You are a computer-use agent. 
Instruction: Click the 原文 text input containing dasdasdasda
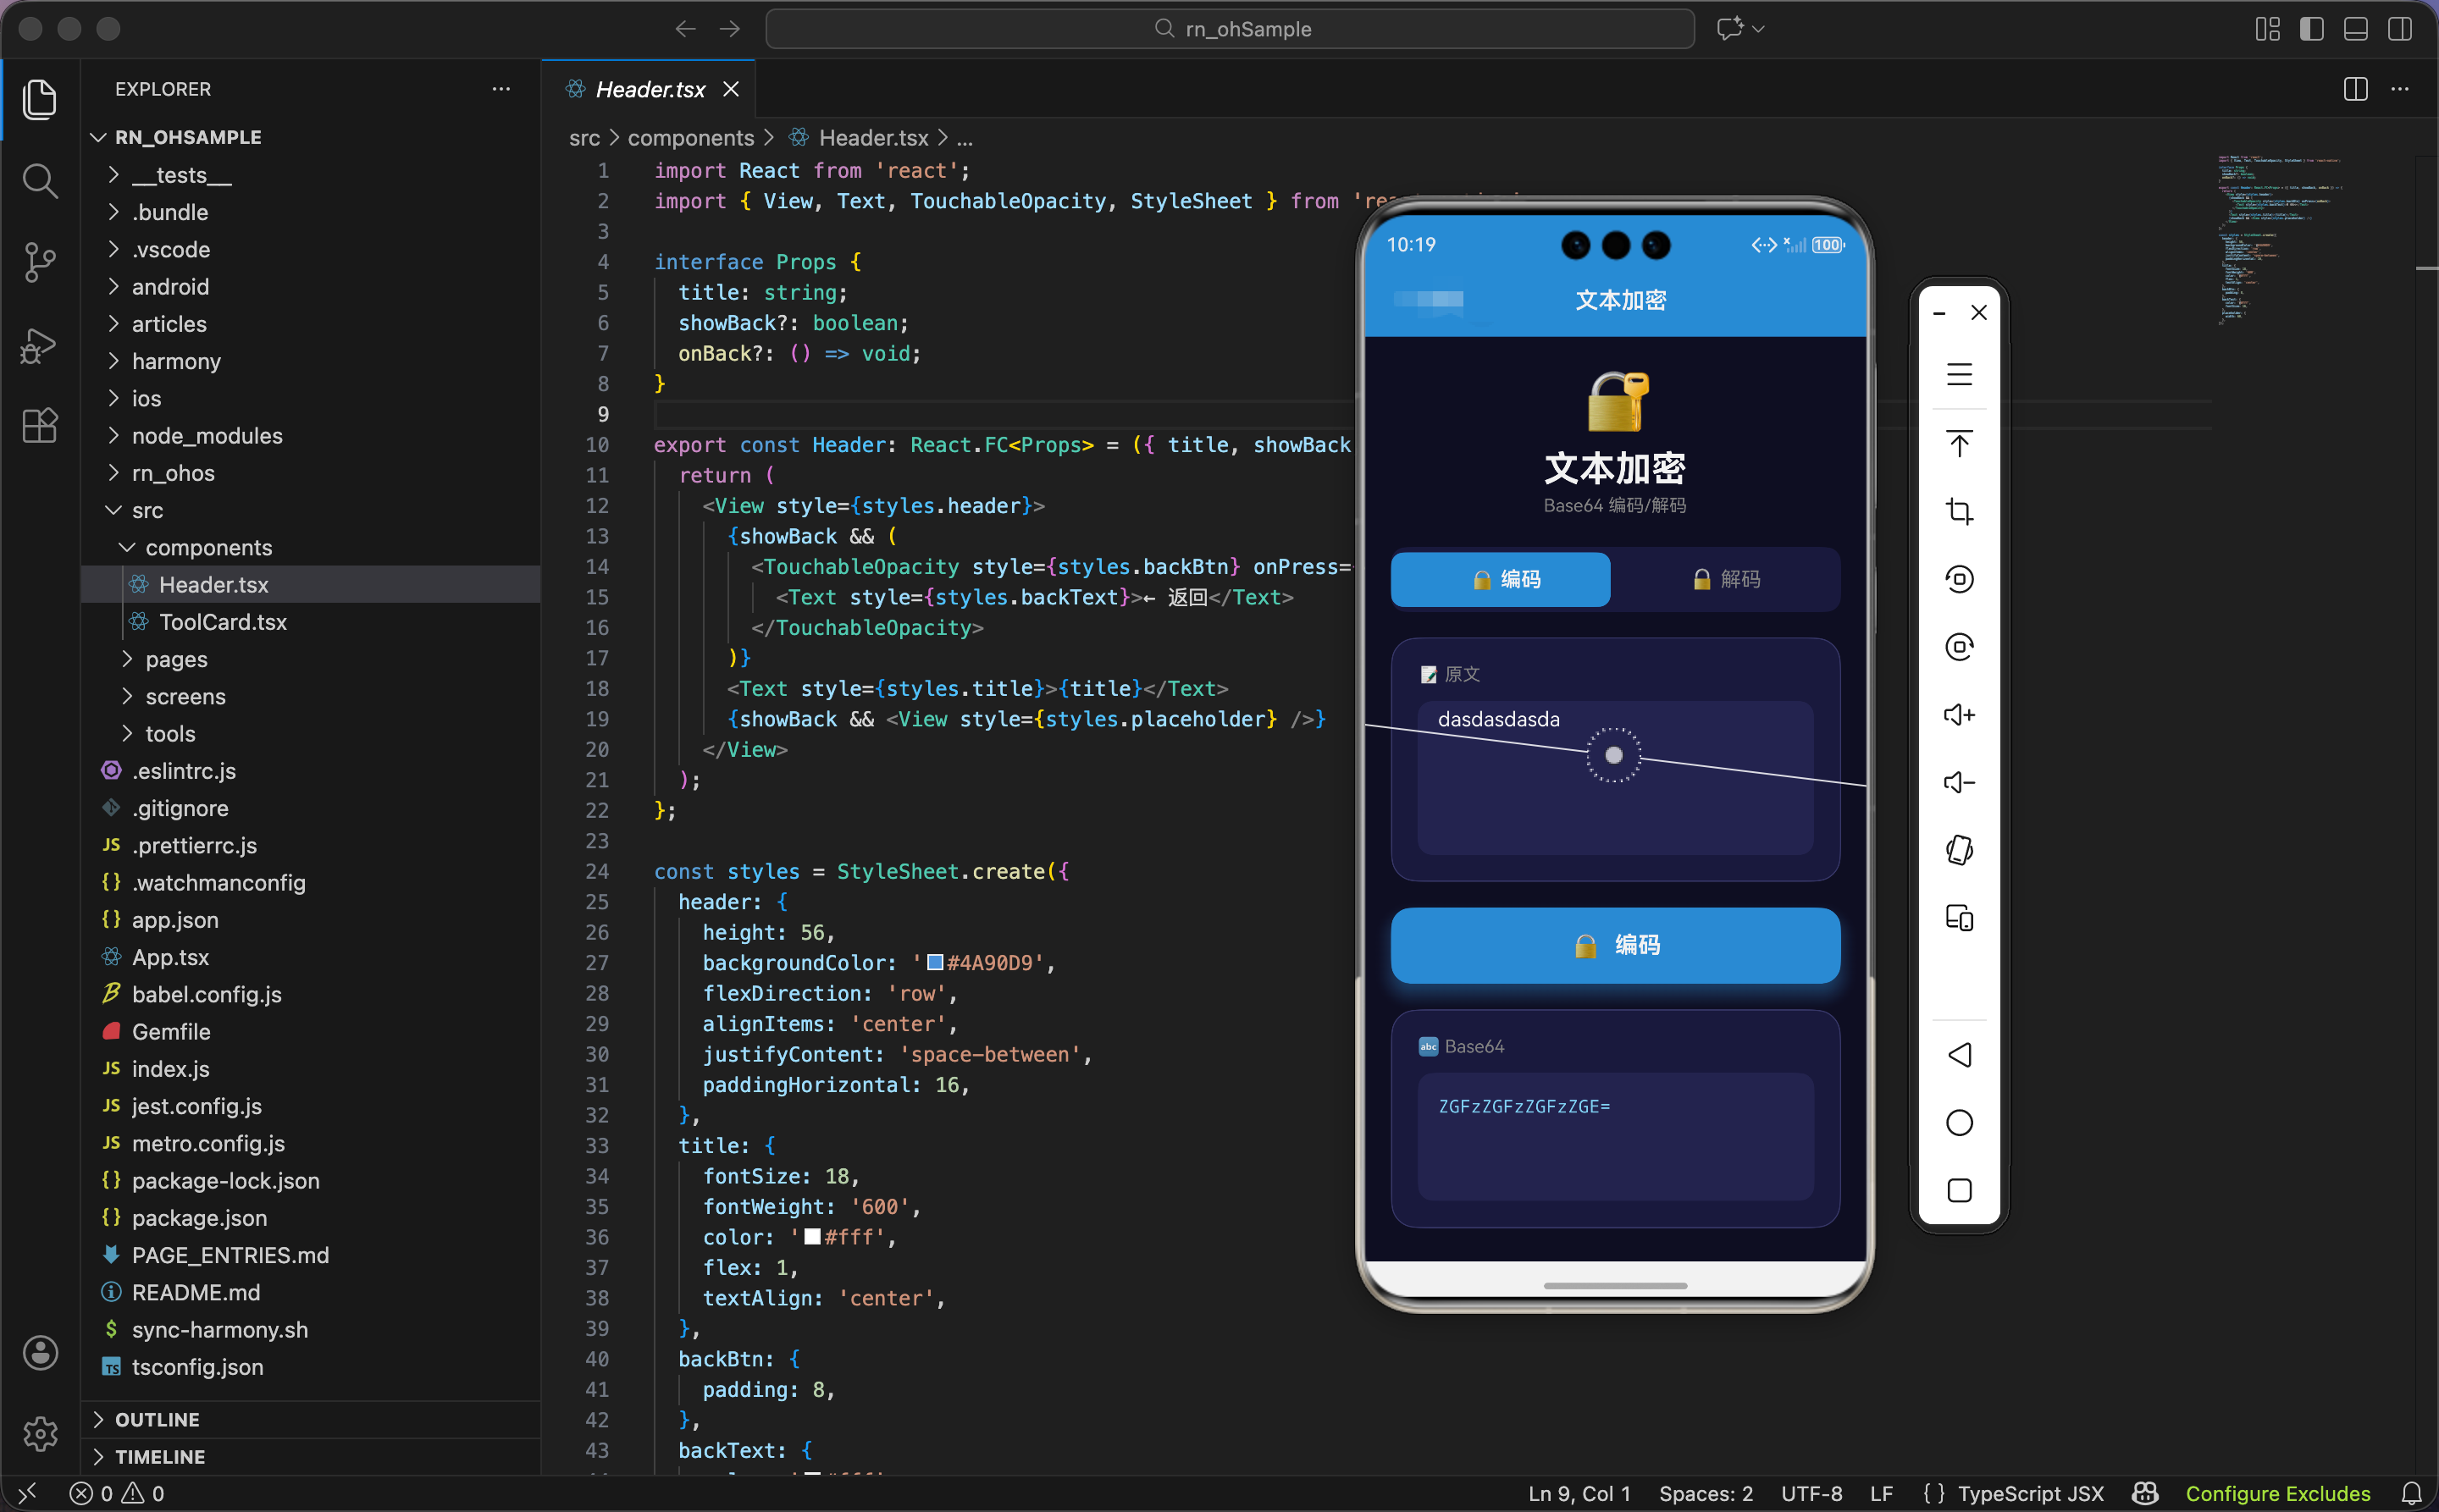(1615, 777)
